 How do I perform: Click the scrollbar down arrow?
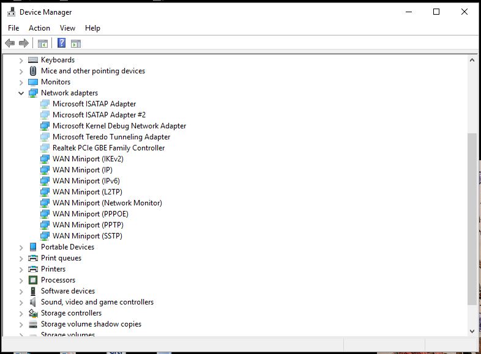click(472, 331)
